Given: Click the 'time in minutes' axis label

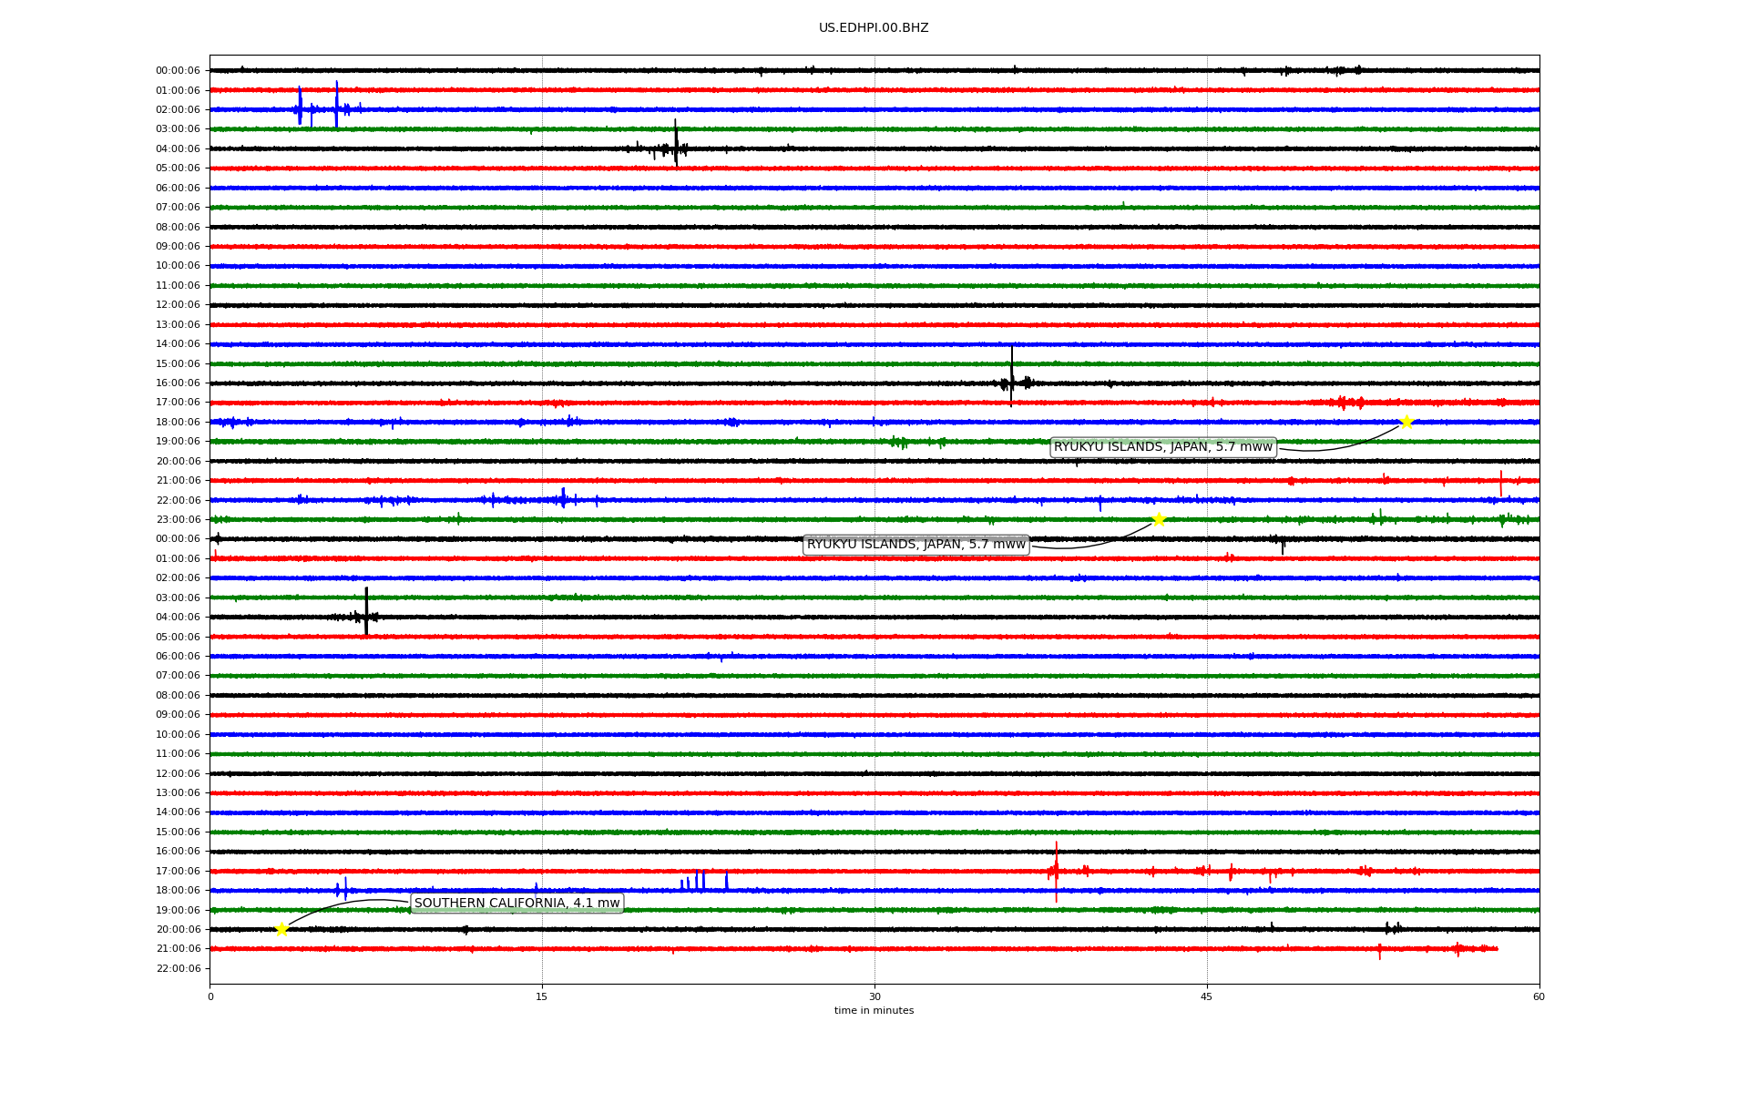Looking at the screenshot, I should 873,1011.
